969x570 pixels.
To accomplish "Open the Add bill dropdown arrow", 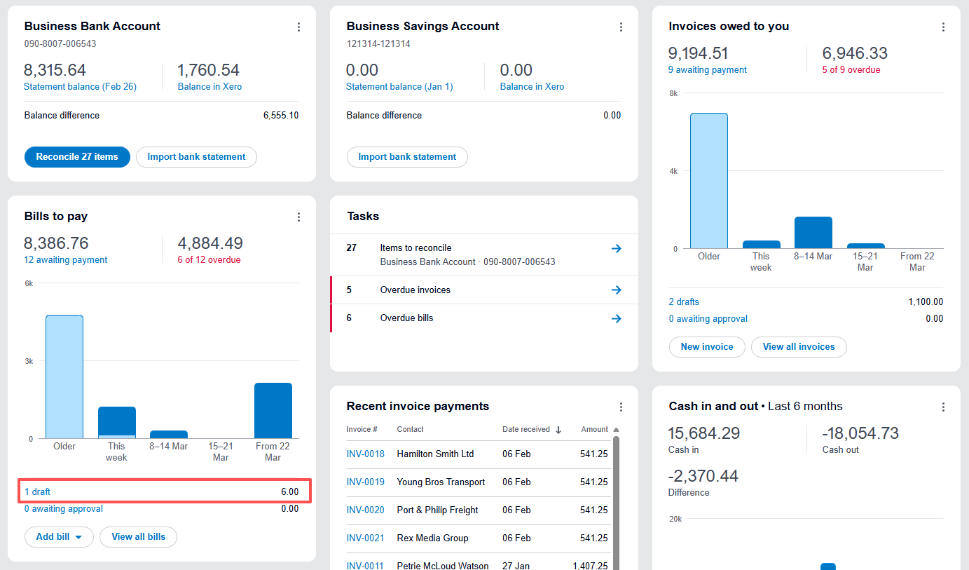I will (77, 536).
